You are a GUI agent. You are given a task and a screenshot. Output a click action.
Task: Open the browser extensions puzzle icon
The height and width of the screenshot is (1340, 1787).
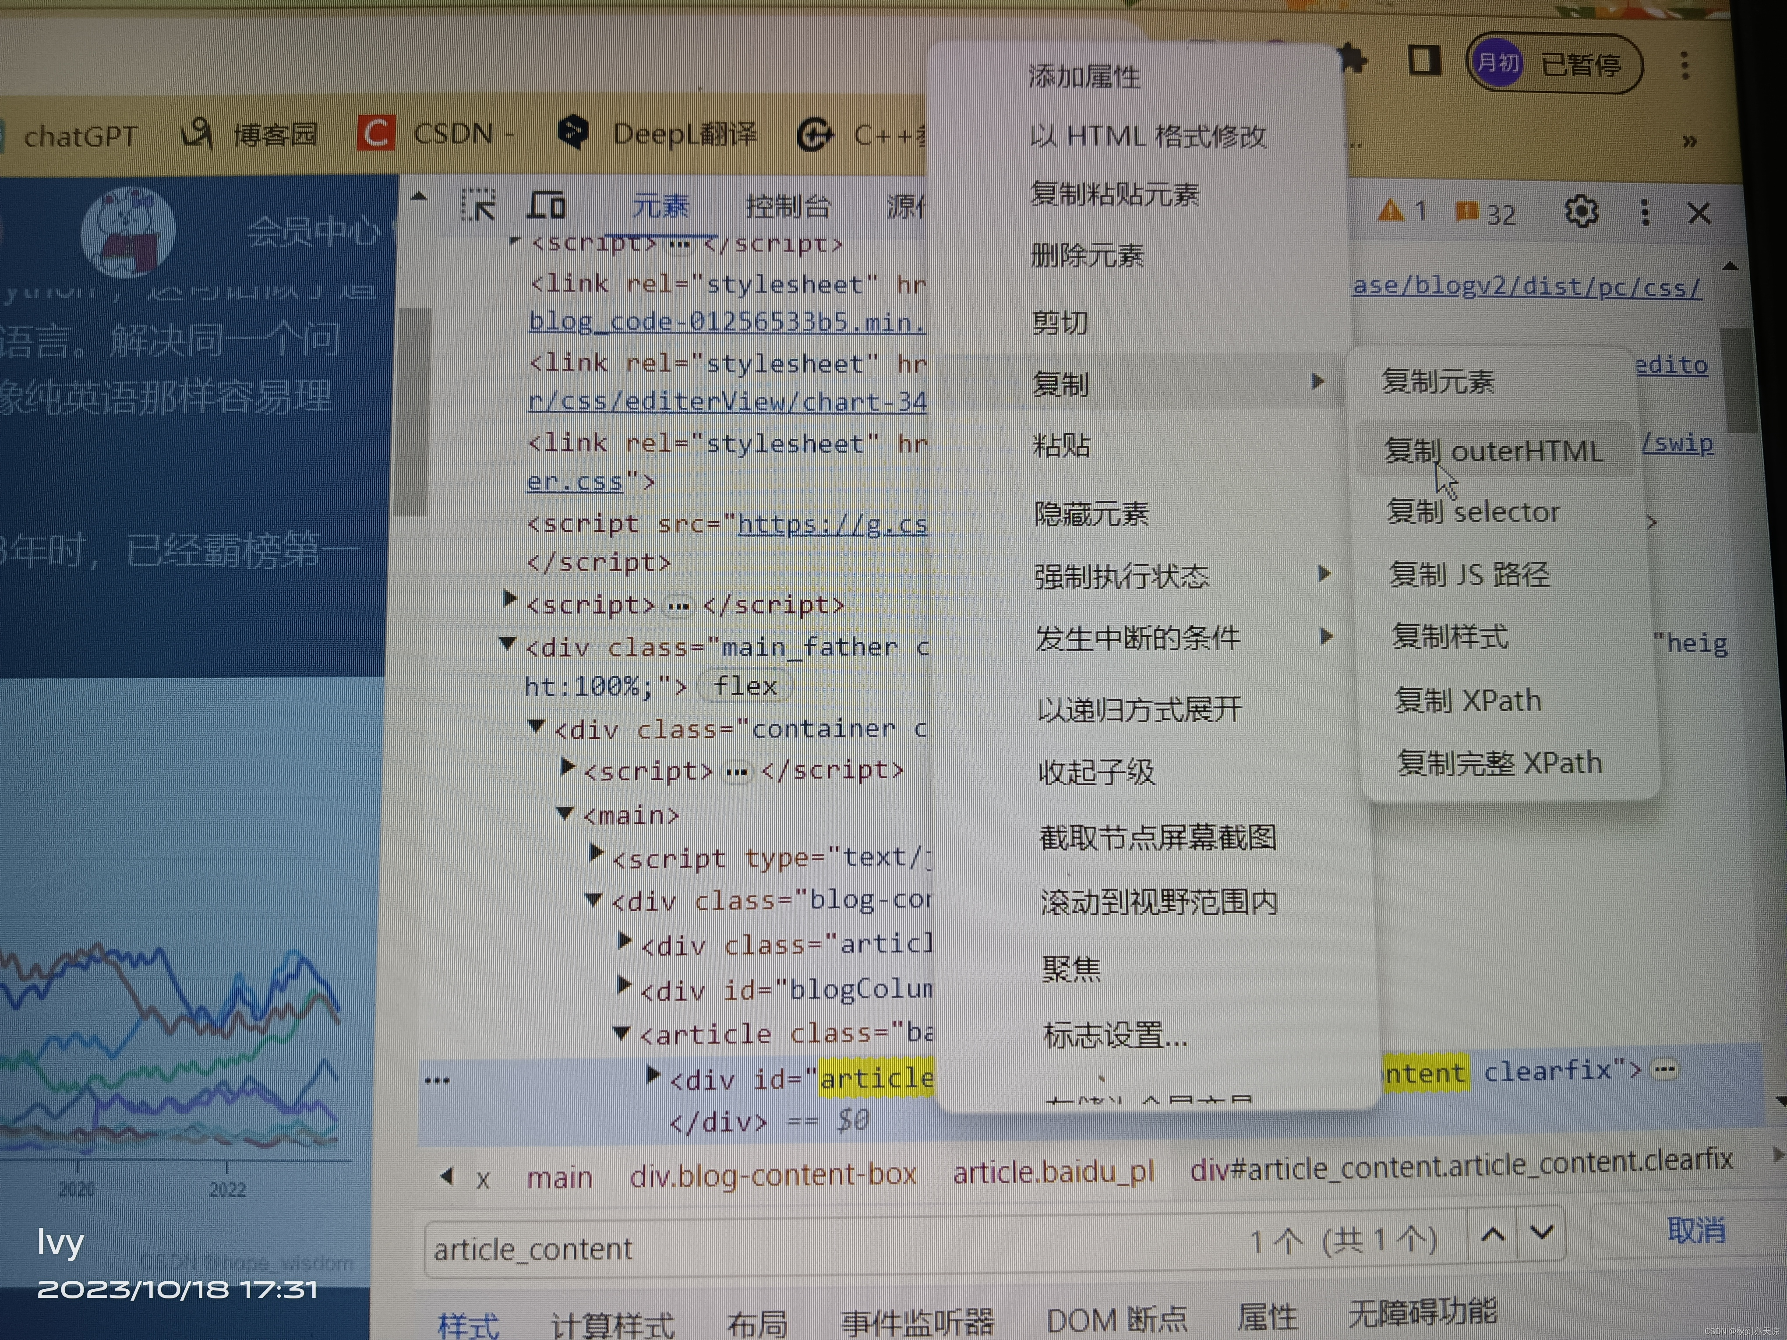pos(1353,60)
